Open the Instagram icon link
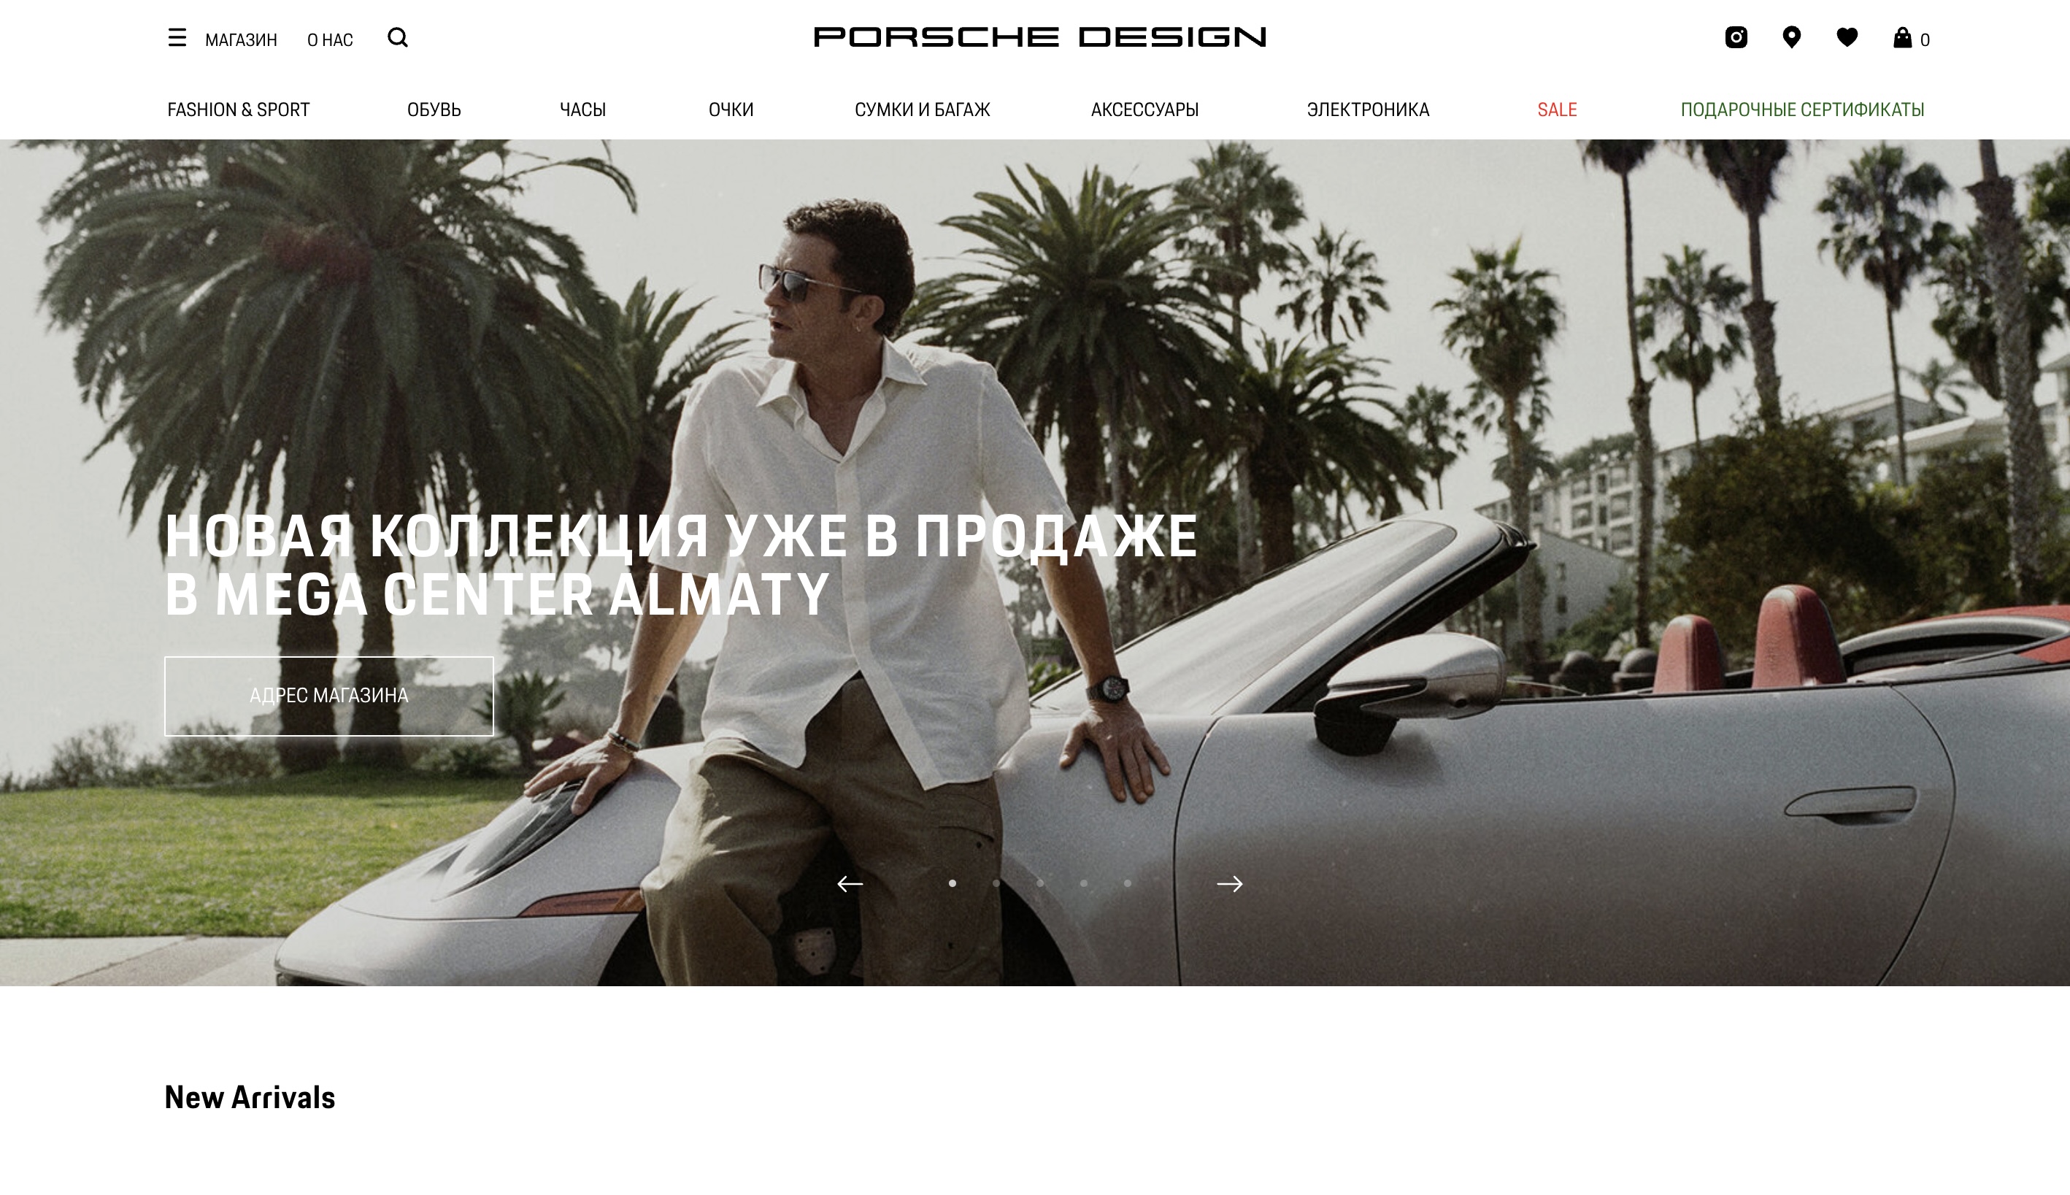The width and height of the screenshot is (2070, 1195). click(1736, 38)
